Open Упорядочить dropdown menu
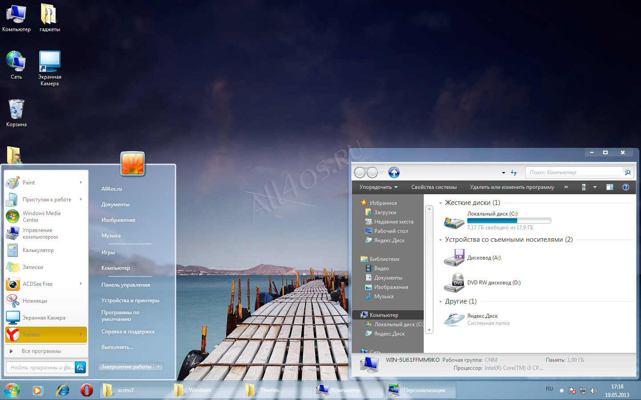Screen dimensions: 641x400 tap(378, 187)
